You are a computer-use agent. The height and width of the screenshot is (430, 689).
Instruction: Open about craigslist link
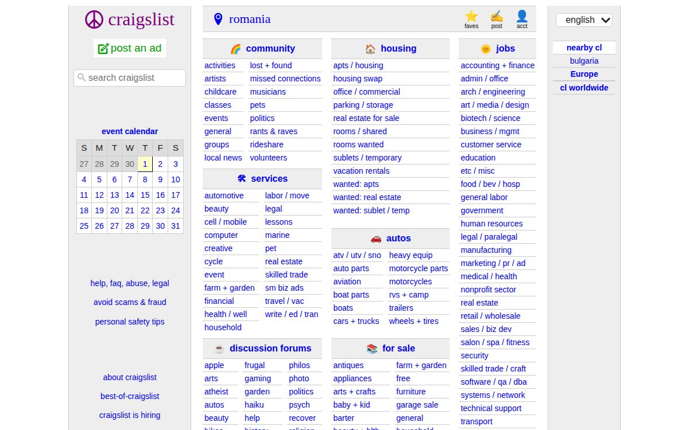(130, 377)
